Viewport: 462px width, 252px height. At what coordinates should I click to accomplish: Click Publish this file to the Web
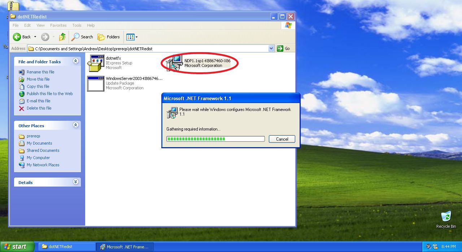click(x=50, y=94)
